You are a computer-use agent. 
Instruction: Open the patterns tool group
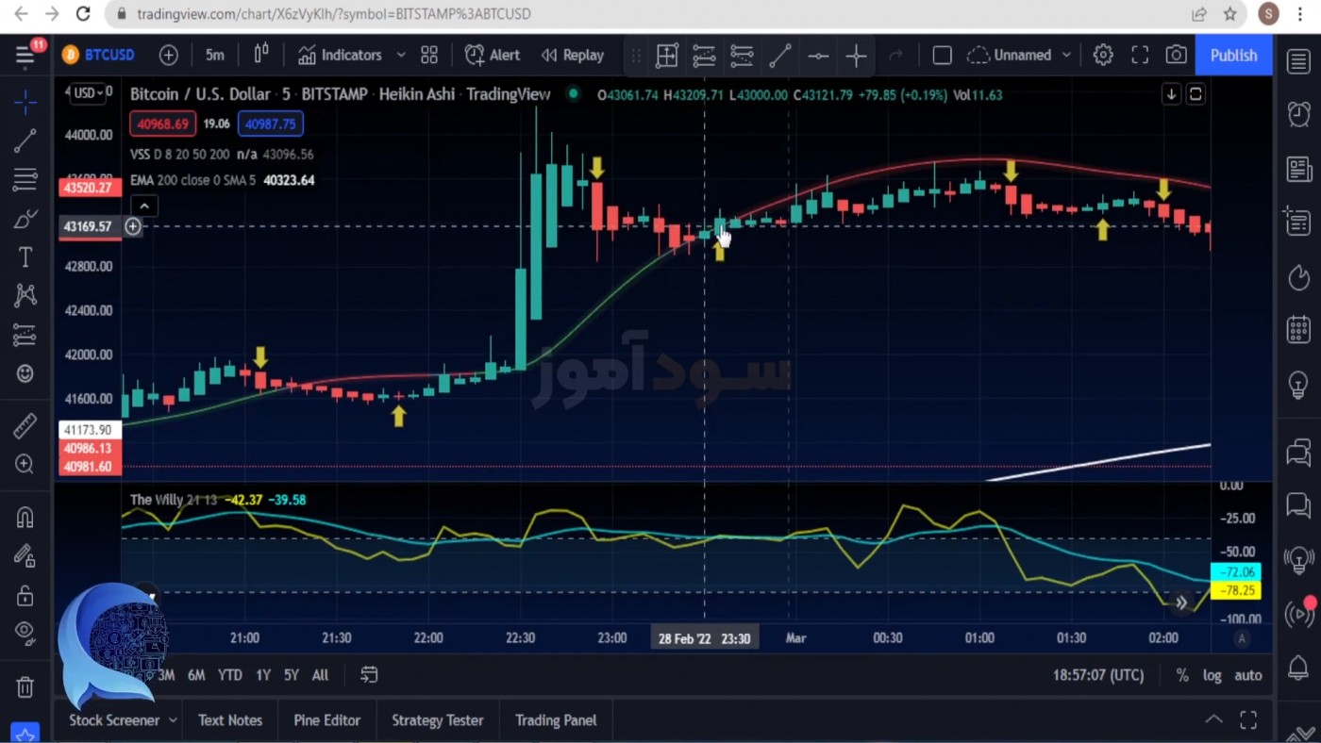click(25, 296)
